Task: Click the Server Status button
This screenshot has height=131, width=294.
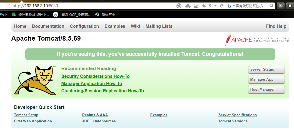Action: click(x=266, y=70)
